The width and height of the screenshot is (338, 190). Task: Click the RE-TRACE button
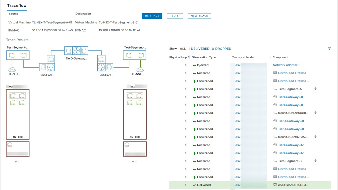click(152, 16)
